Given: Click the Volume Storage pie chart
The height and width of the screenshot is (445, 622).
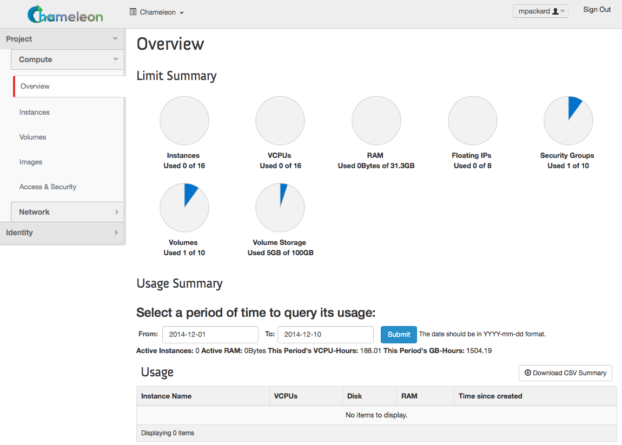Looking at the screenshot, I should click(280, 207).
